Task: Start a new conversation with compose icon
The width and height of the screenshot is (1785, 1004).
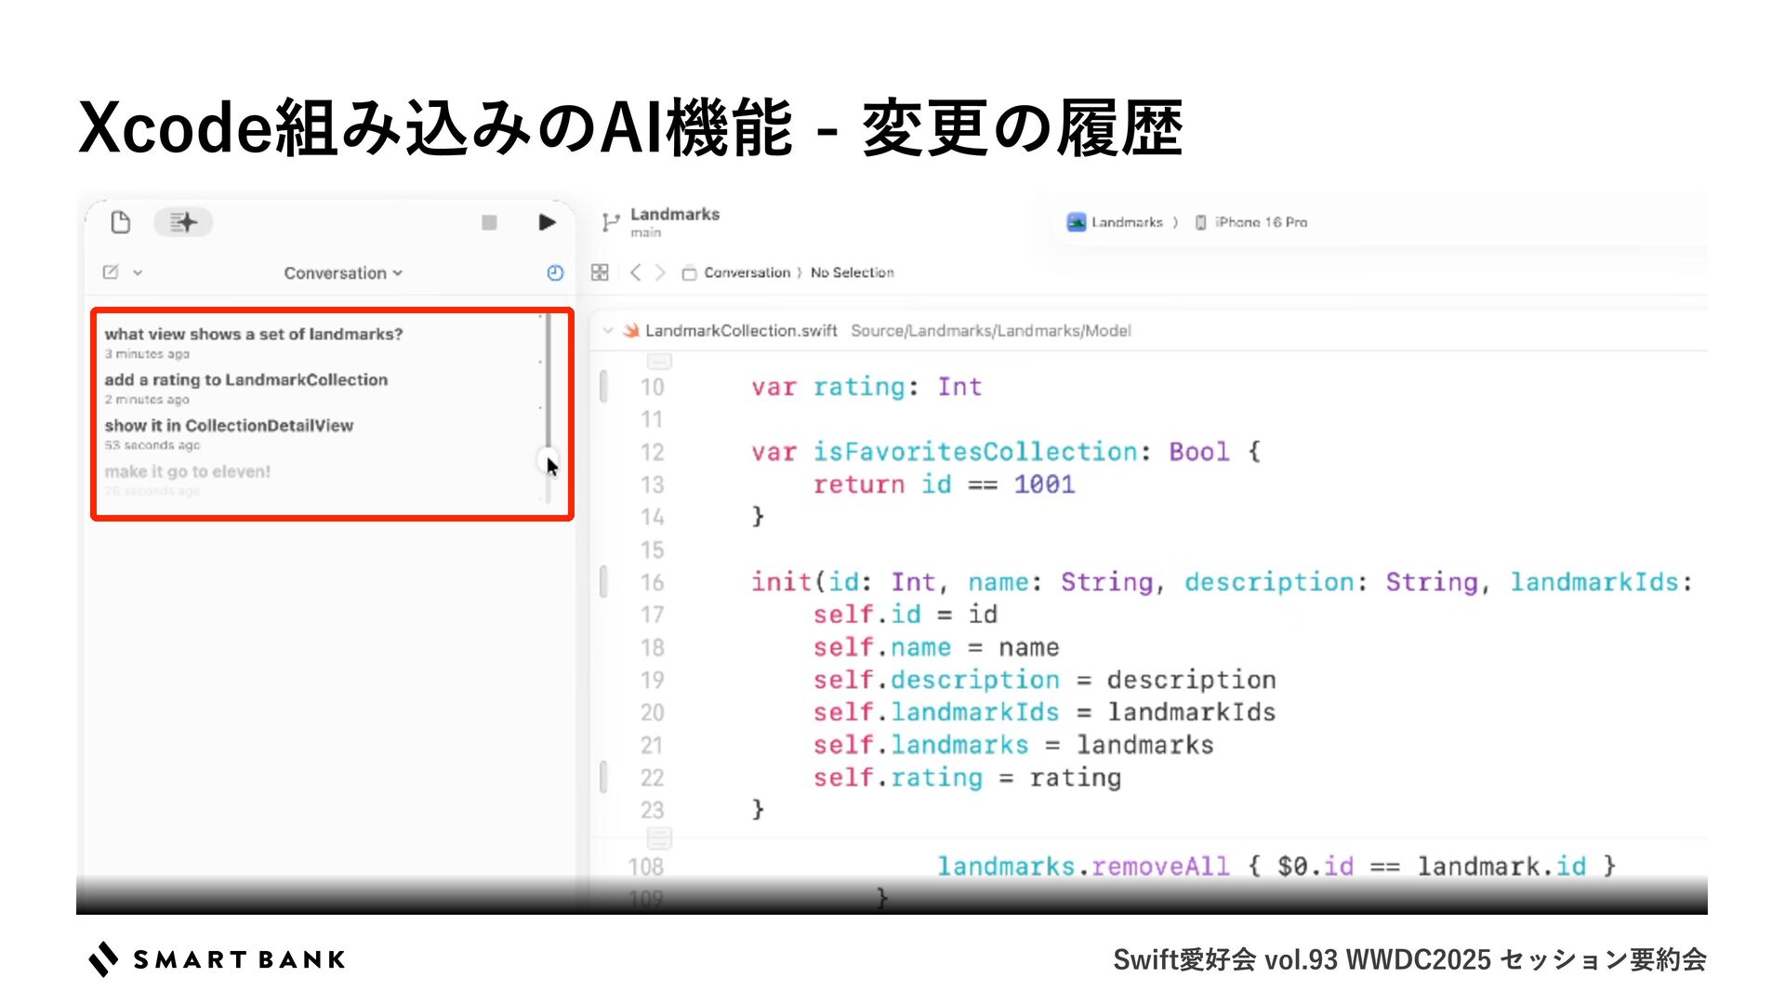Action: [x=111, y=272]
